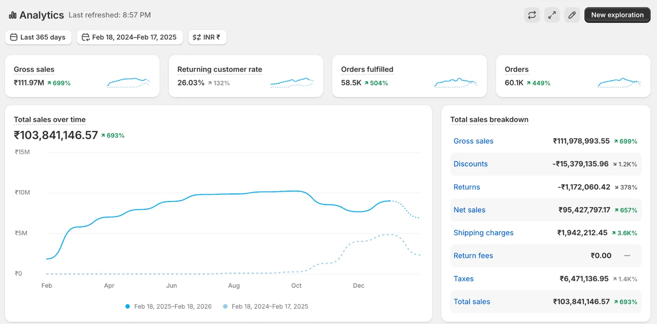The image size is (657, 324).
Task: Open Total sales breakdown report title
Action: click(489, 120)
